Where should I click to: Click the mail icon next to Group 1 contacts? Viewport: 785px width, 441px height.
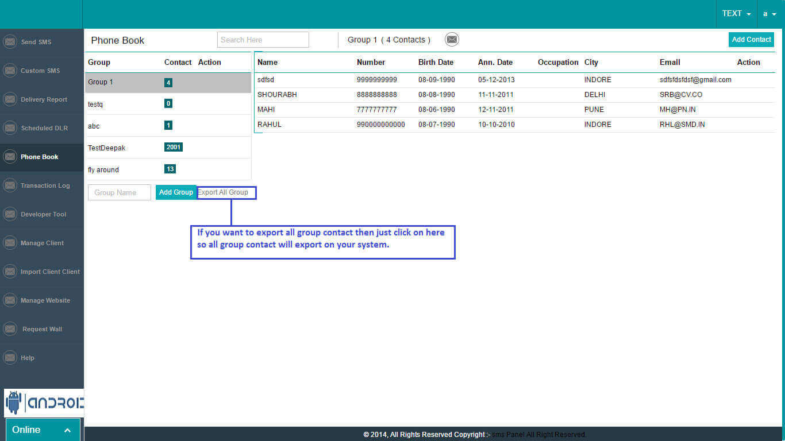click(452, 40)
